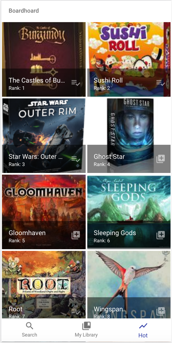Open the Sleeping Gods title text

pos(115,233)
